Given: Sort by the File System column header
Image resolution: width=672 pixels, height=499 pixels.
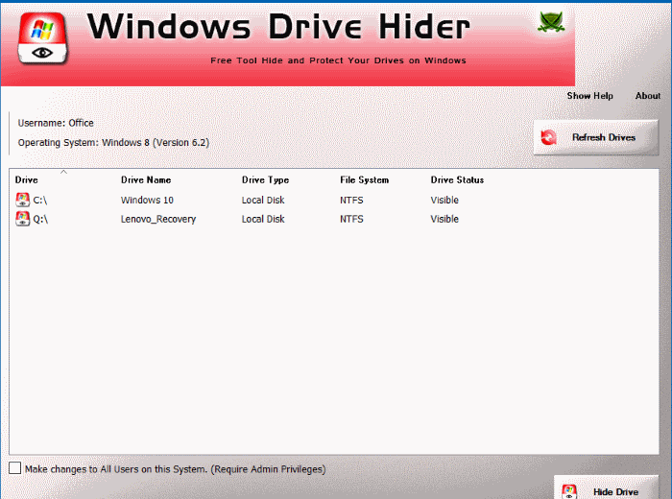Looking at the screenshot, I should [364, 180].
